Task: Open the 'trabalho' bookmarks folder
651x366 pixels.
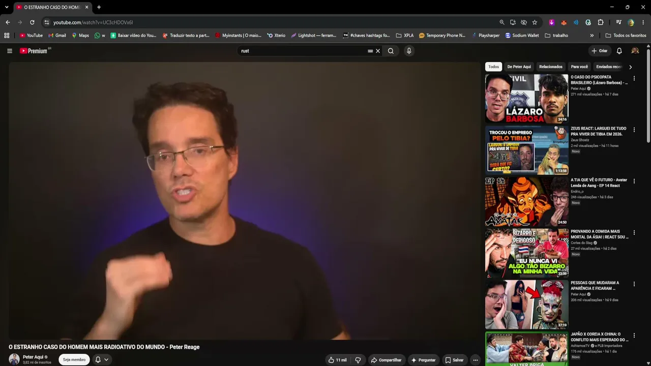Action: coord(556,36)
